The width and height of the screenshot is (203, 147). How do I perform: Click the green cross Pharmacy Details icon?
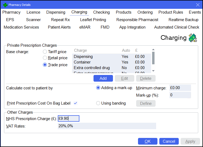pos(5,5)
